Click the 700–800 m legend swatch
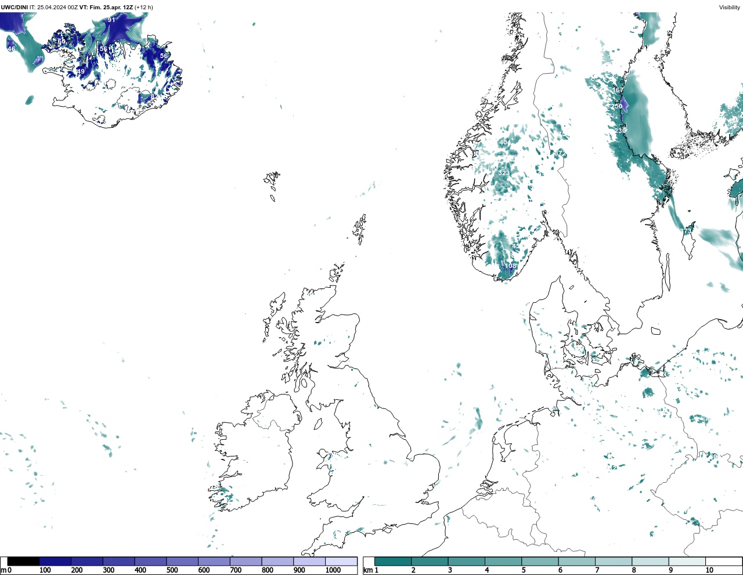Image resolution: width=743 pixels, height=575 pixels. coord(246,561)
